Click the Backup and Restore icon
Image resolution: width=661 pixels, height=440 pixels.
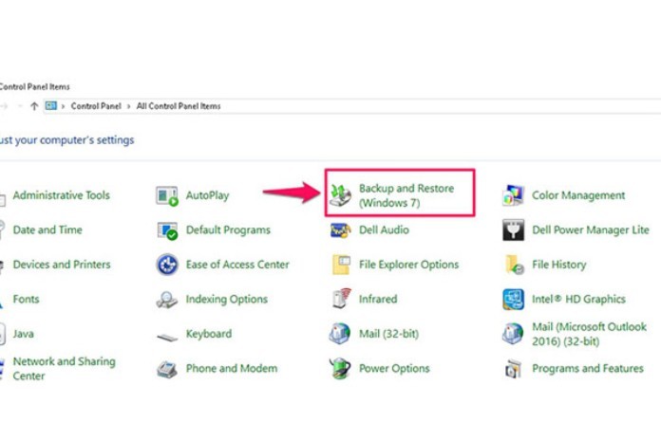pyautogui.click(x=340, y=195)
